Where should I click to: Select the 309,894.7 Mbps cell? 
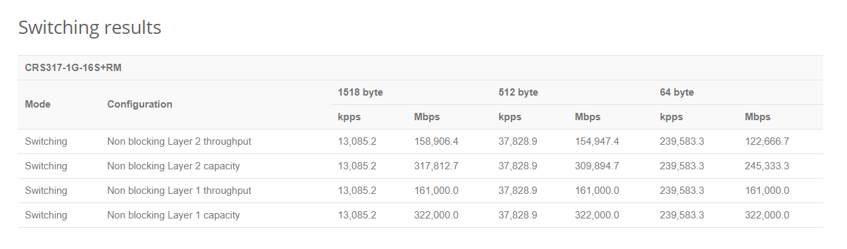coord(597,166)
